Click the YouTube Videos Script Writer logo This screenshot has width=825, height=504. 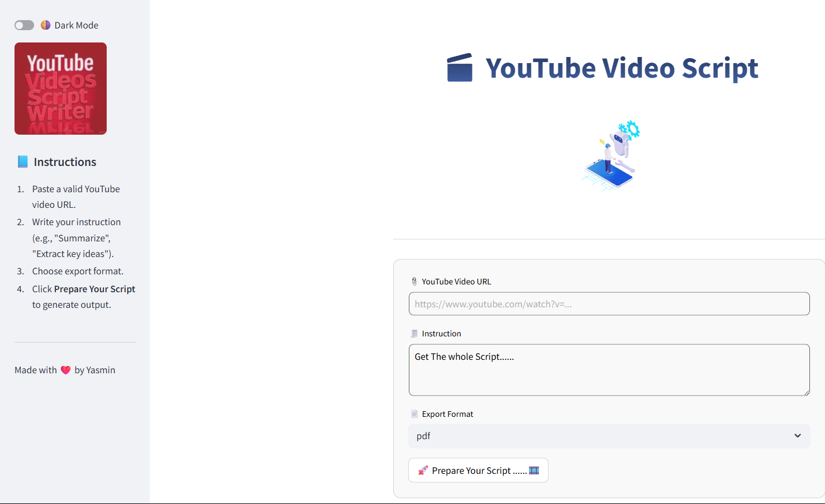click(x=60, y=88)
